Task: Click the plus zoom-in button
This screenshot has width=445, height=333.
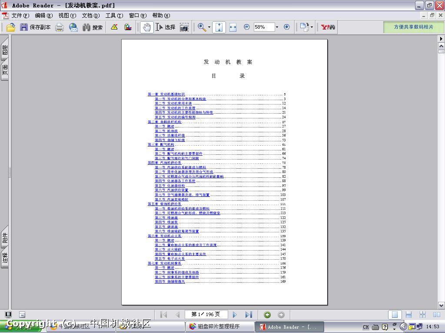Action: point(287,27)
